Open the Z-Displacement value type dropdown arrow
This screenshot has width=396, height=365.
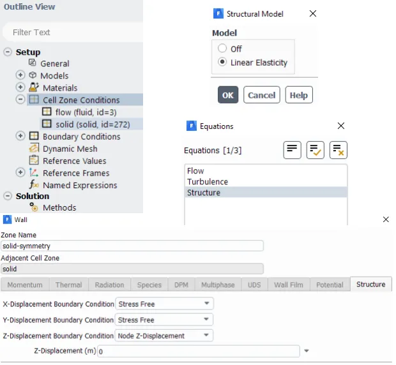pyautogui.click(x=307, y=351)
